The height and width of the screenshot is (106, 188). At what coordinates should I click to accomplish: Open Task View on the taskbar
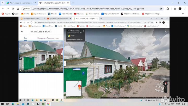pyautogui.click(x=7, y=104)
